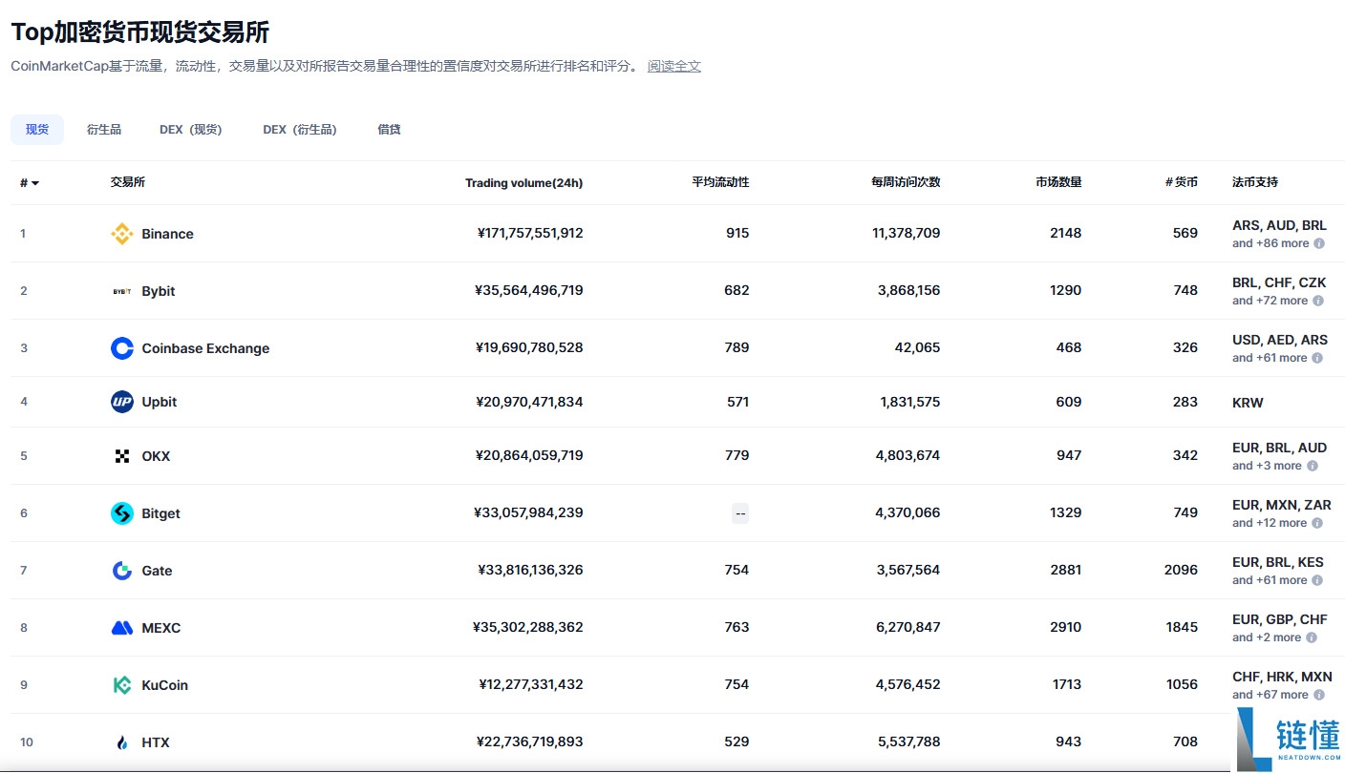This screenshot has height=773, width=1345.
Task: Click Gate market count 2881
Action: point(1065,570)
